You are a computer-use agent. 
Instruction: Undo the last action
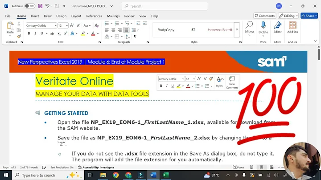click(x=47, y=6)
